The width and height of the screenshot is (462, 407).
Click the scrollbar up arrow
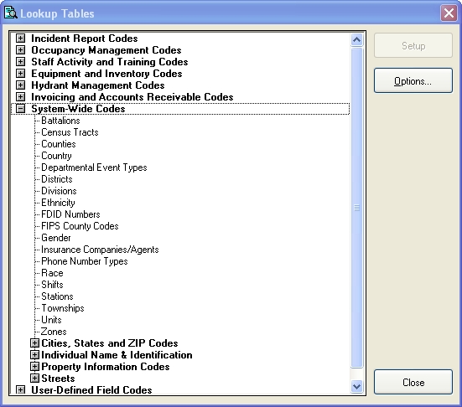click(357, 39)
